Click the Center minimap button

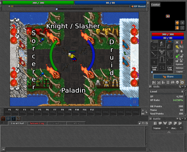156,5
